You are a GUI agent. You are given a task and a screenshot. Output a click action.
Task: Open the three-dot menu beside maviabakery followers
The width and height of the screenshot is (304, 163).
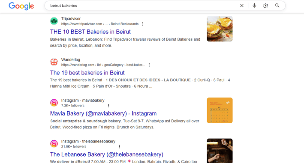(x=108, y=106)
